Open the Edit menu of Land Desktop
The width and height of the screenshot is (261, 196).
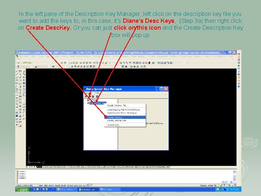click(x=26, y=57)
